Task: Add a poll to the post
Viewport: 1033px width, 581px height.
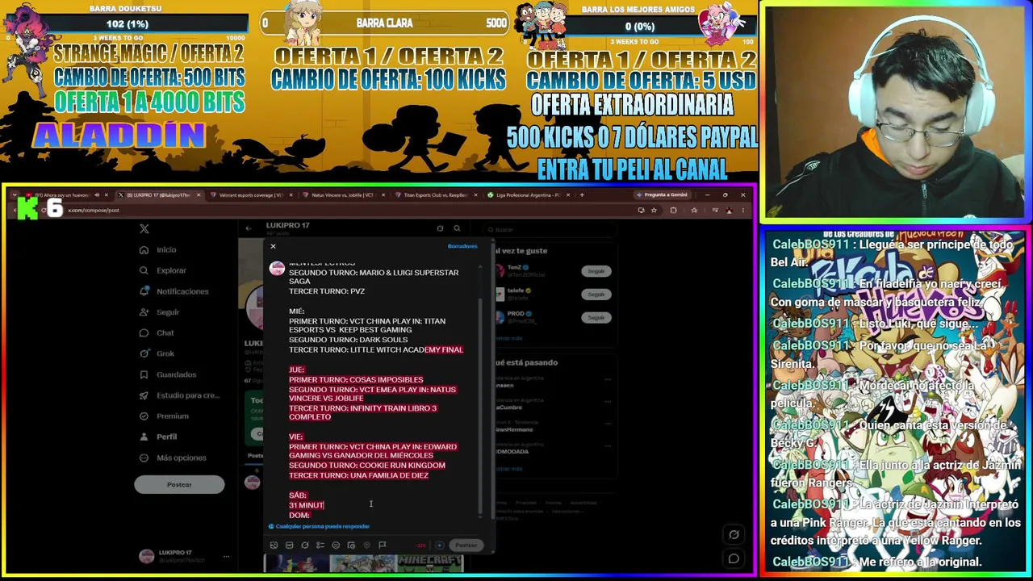Action: [x=320, y=545]
